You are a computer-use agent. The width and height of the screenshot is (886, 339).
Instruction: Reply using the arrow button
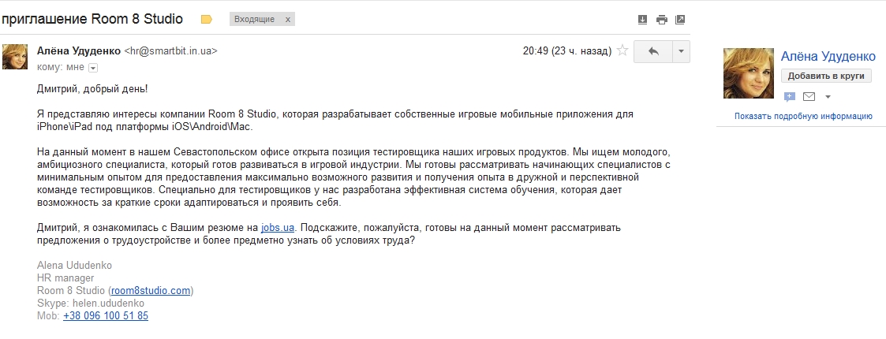point(652,51)
